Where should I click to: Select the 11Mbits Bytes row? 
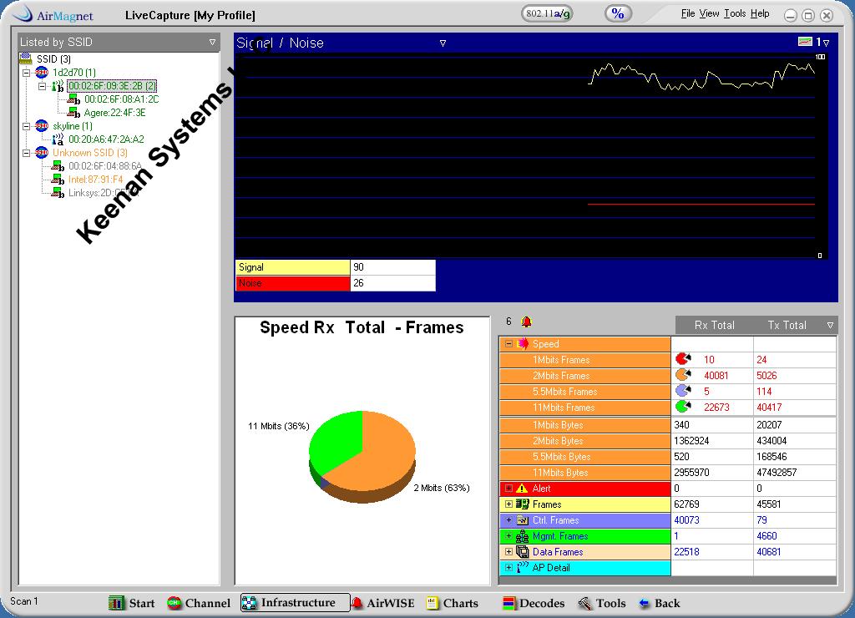667,473
